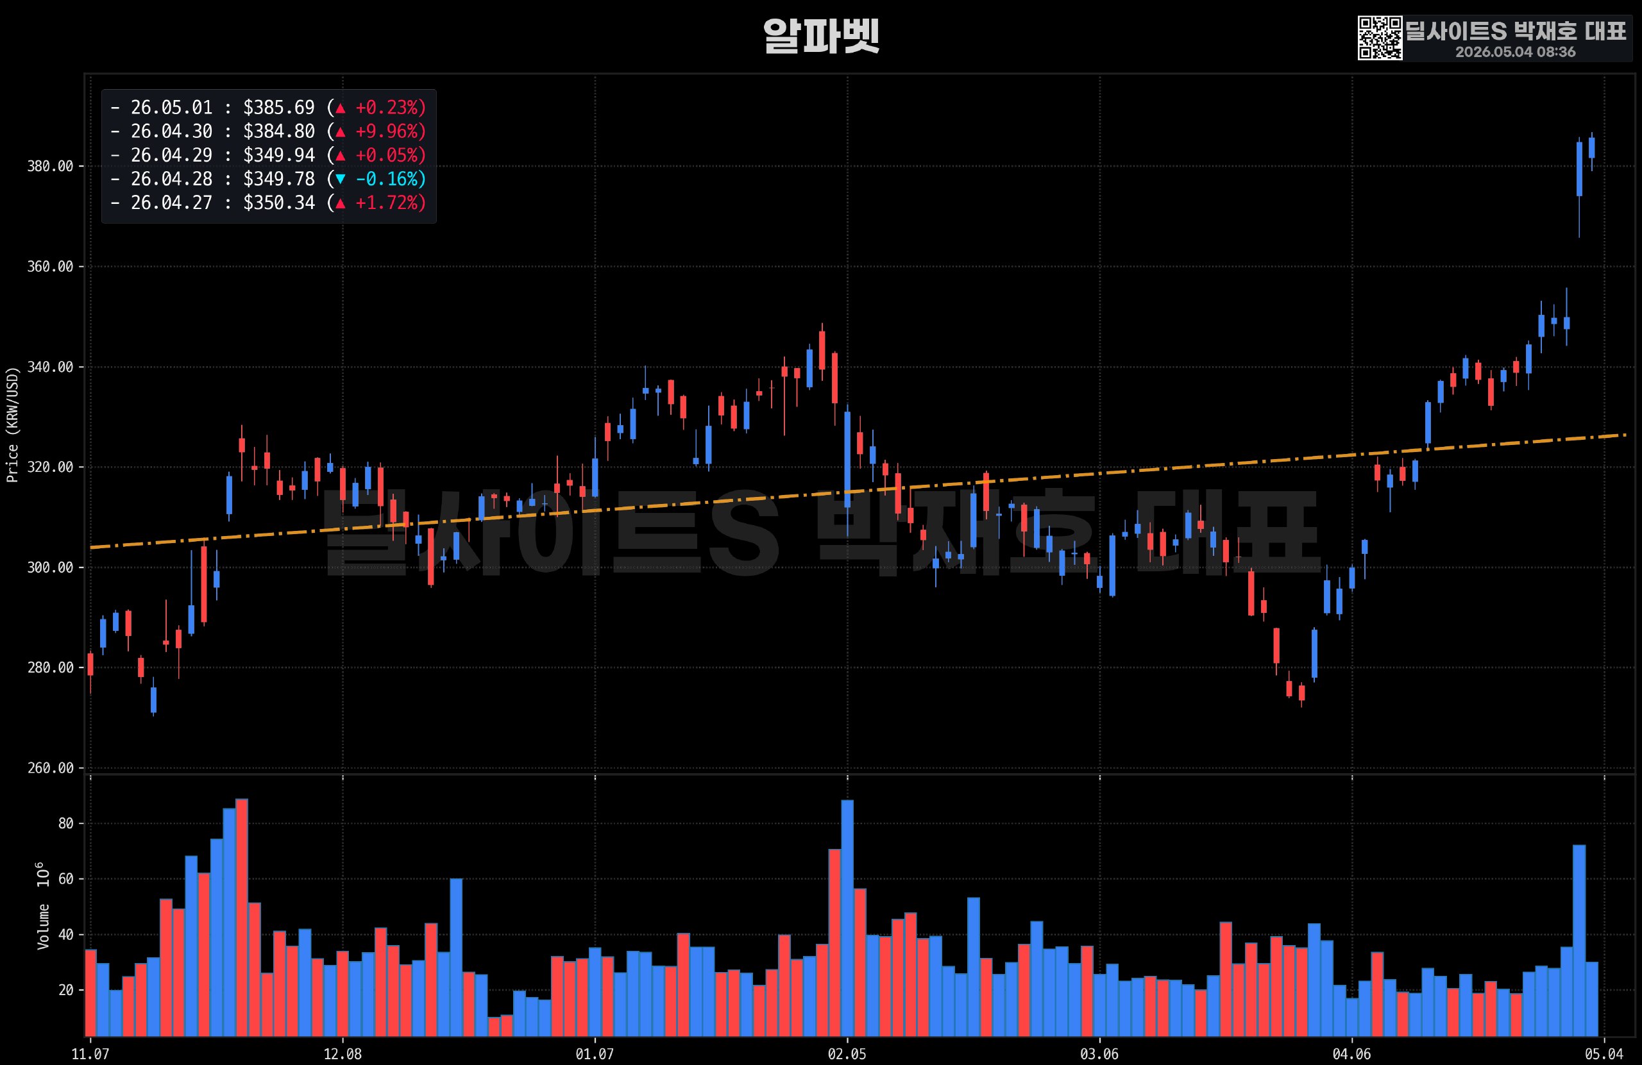Click the 380.00 price axis label
This screenshot has width=1642, height=1065.
[x=49, y=166]
